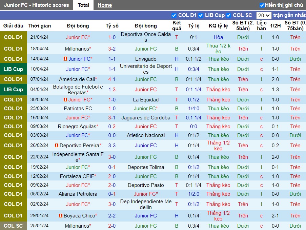Switch to the Total tab
Image resolution: width=306 pixels, height=230 pixels.
(x=83, y=5)
